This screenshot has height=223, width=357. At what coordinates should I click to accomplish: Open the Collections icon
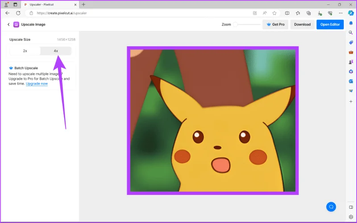click(308, 13)
